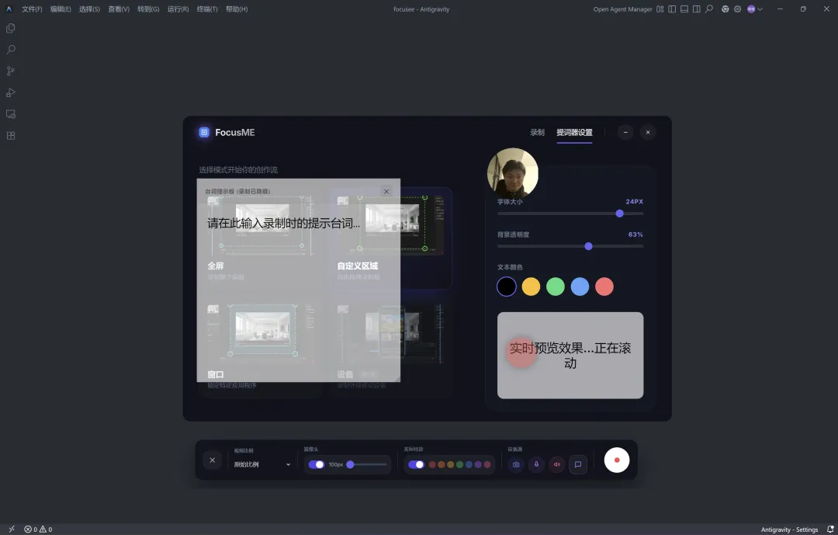Click the errors and warnings status indicator
The width and height of the screenshot is (838, 535).
tap(38, 529)
